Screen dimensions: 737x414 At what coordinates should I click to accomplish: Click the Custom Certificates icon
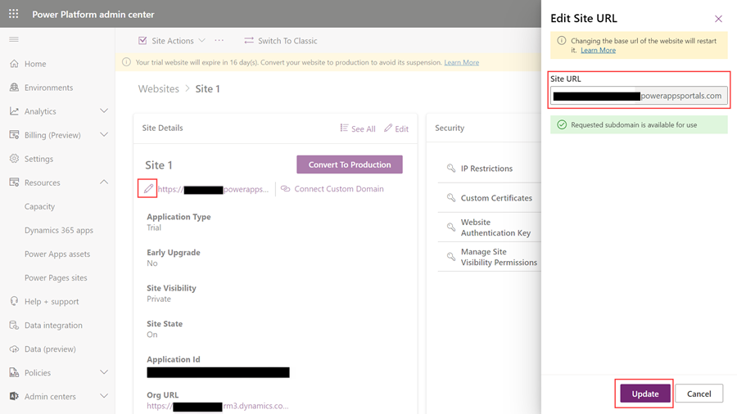coord(451,198)
